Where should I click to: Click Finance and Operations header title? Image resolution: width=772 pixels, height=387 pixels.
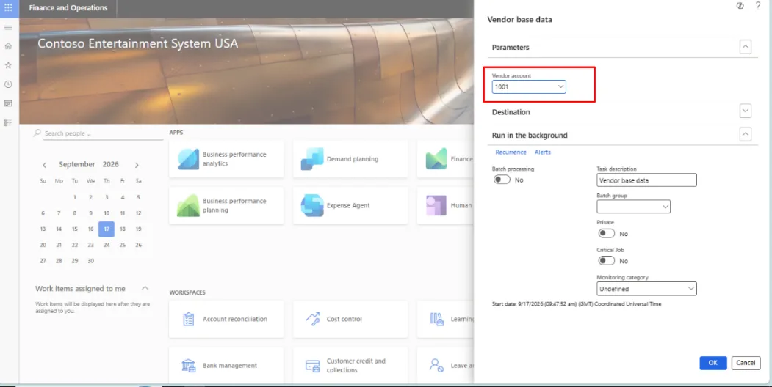(68, 8)
